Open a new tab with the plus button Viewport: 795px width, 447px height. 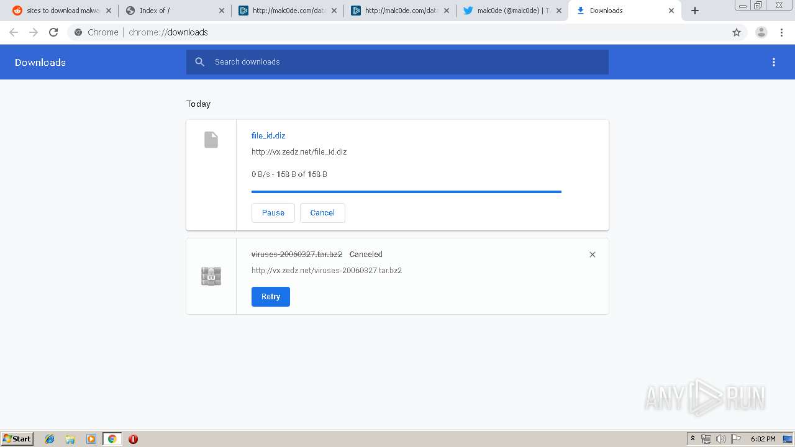pyautogui.click(x=695, y=11)
